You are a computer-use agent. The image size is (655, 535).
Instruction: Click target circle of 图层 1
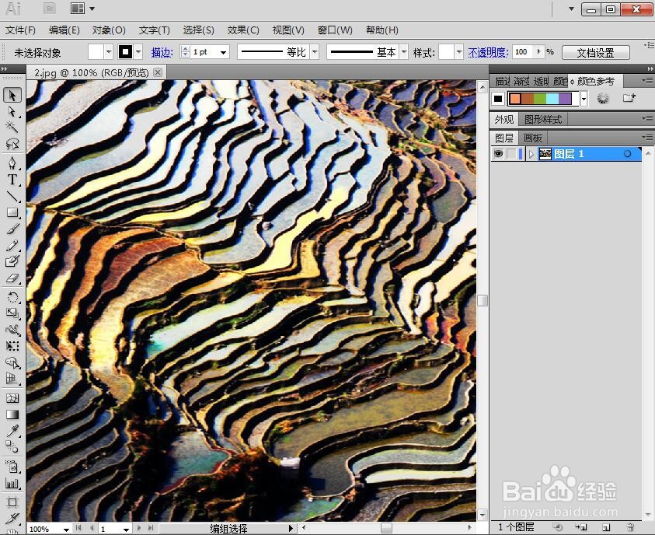coord(627,154)
